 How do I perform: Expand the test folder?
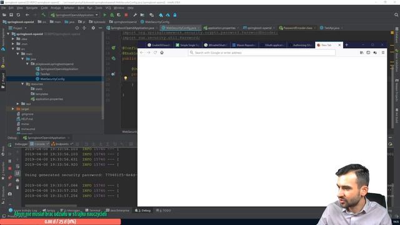click(x=18, y=104)
